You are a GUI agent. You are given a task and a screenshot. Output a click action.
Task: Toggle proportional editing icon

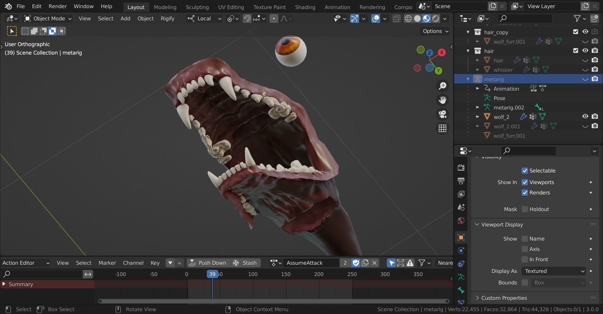[274, 19]
